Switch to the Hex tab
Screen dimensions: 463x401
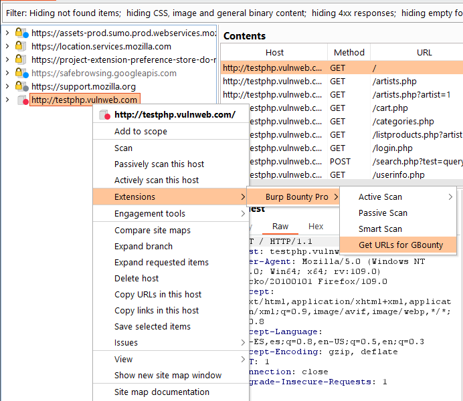pyautogui.click(x=316, y=226)
